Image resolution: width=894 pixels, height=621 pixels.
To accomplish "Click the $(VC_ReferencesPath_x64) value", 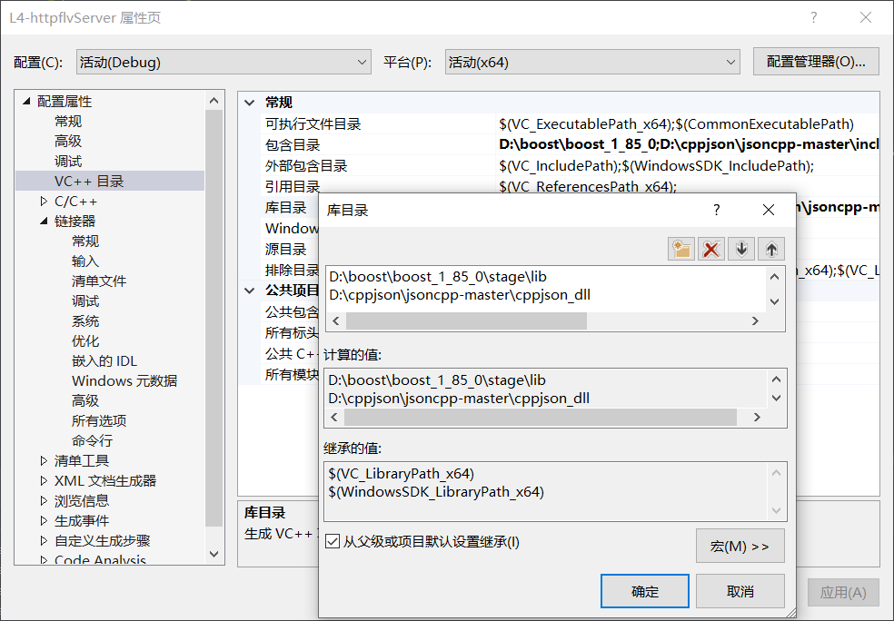I will (x=588, y=186).
